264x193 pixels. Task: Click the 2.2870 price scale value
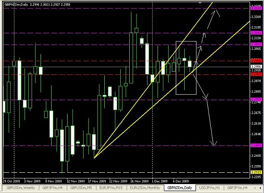pos(256,81)
